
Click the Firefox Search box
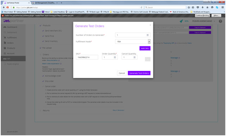point(165,7)
